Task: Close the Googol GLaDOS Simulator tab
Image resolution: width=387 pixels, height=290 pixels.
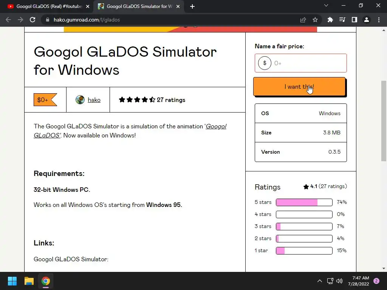Action: click(x=178, y=6)
